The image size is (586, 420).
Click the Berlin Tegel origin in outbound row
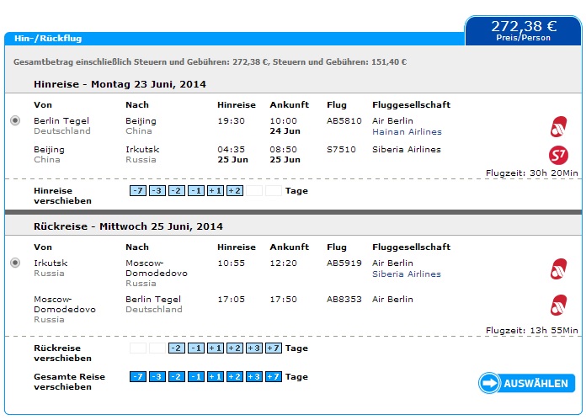coord(61,121)
